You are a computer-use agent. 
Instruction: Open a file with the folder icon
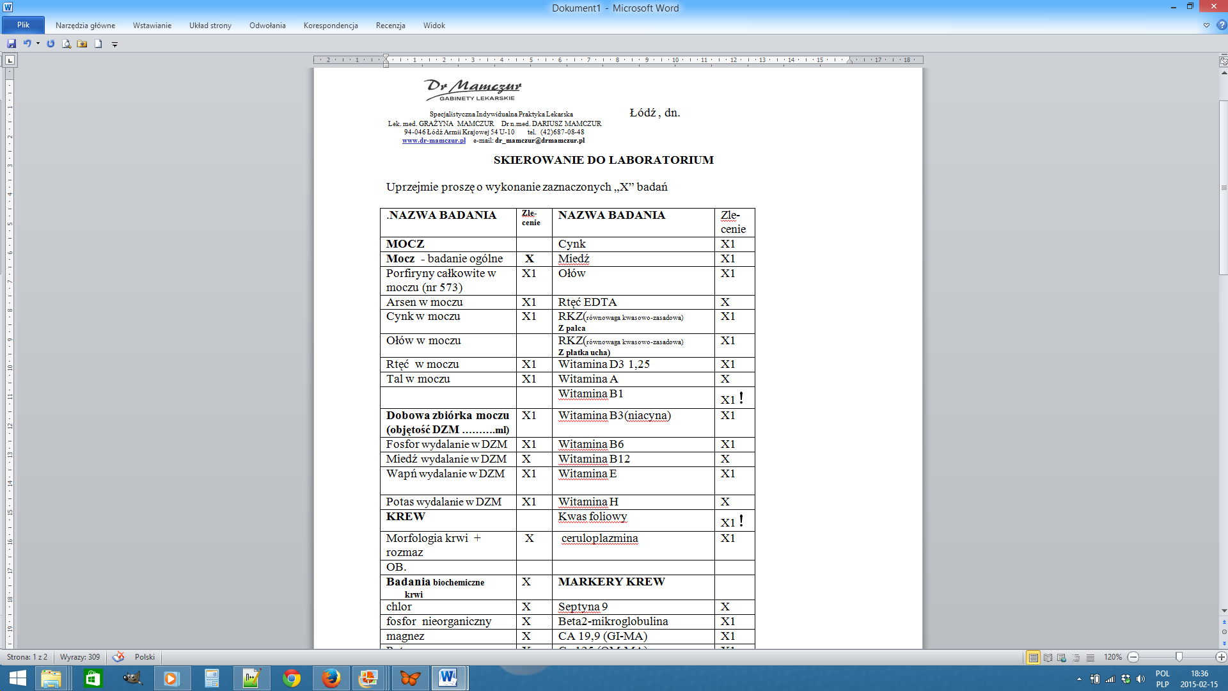coord(82,44)
